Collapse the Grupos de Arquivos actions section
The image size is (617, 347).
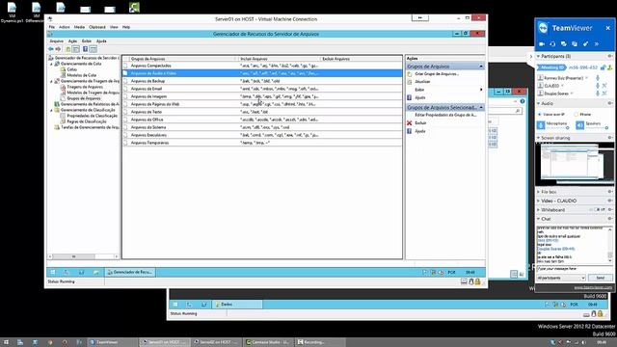[x=481, y=67]
